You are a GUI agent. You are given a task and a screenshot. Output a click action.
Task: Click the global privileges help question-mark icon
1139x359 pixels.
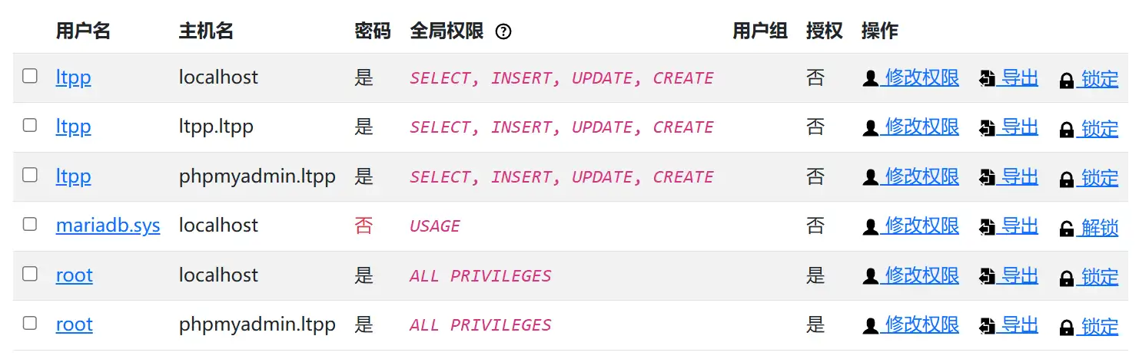coord(503,31)
